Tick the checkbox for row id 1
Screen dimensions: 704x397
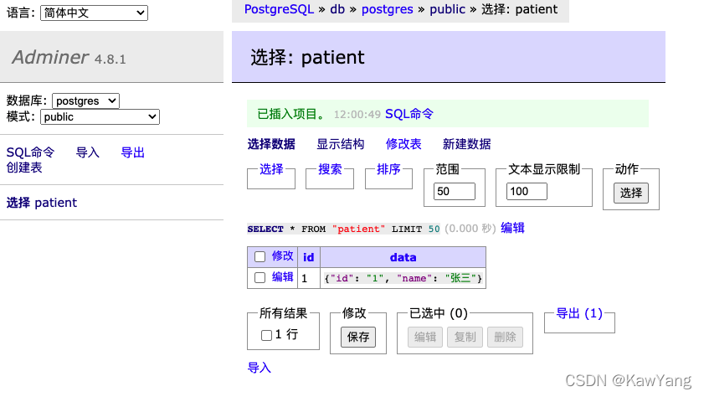[260, 277]
